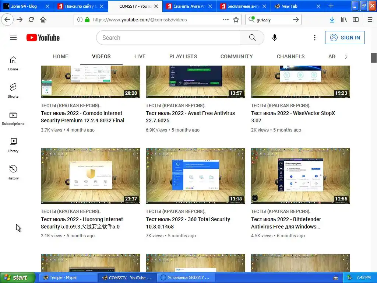
Task: Click the search engine icon in search box
Action: 251,19
